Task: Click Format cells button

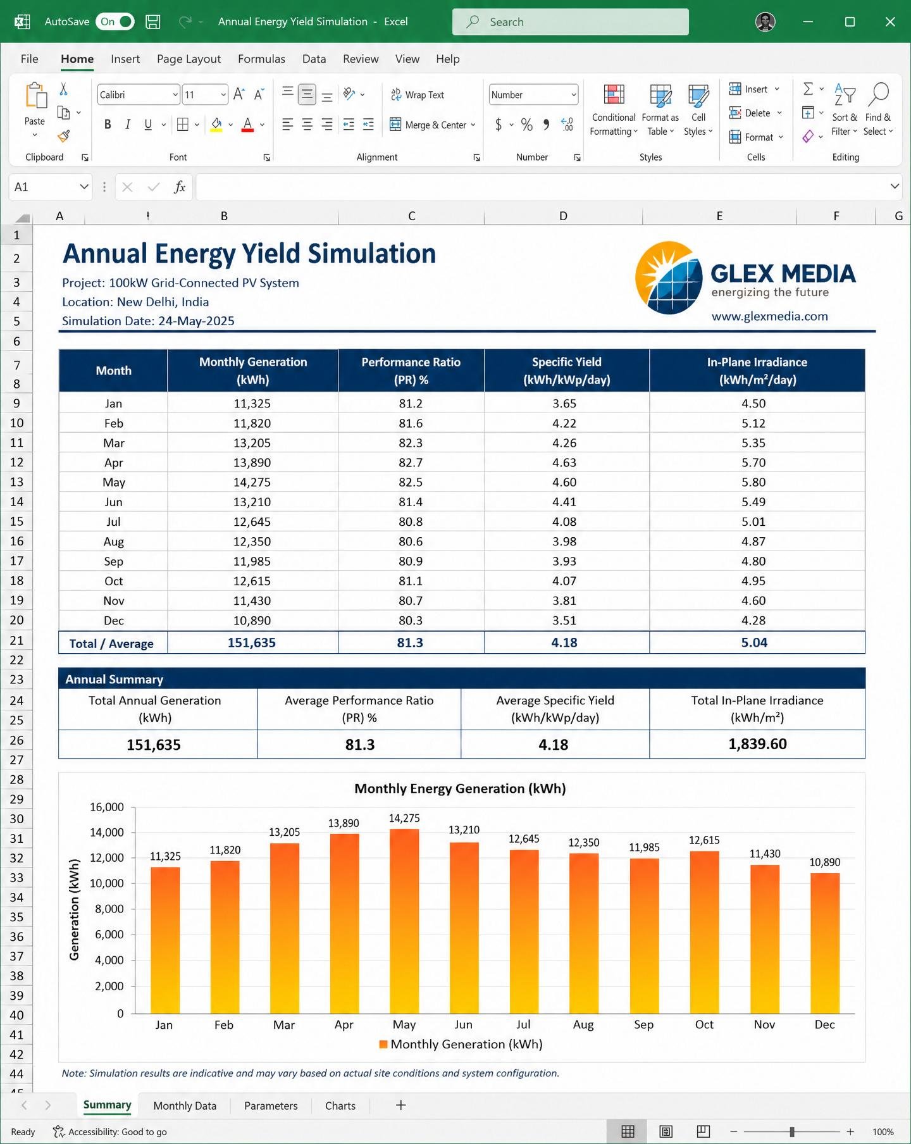Action: 750,137
